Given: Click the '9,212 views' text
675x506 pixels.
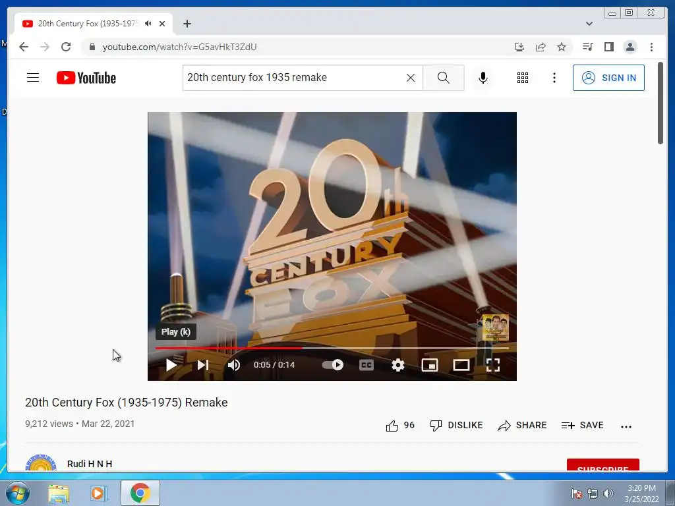Looking at the screenshot, I should click(49, 424).
